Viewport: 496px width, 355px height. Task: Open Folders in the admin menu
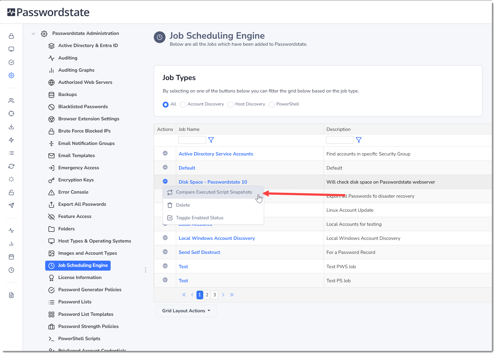(x=66, y=229)
